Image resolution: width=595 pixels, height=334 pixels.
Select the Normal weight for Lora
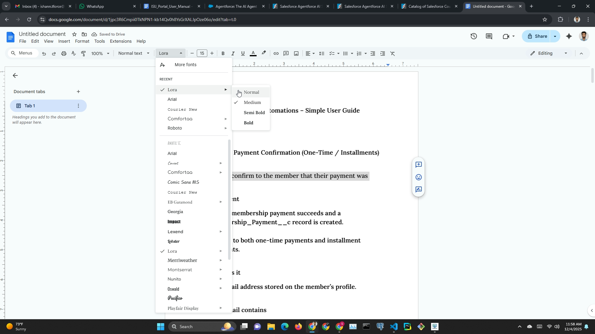(x=251, y=92)
